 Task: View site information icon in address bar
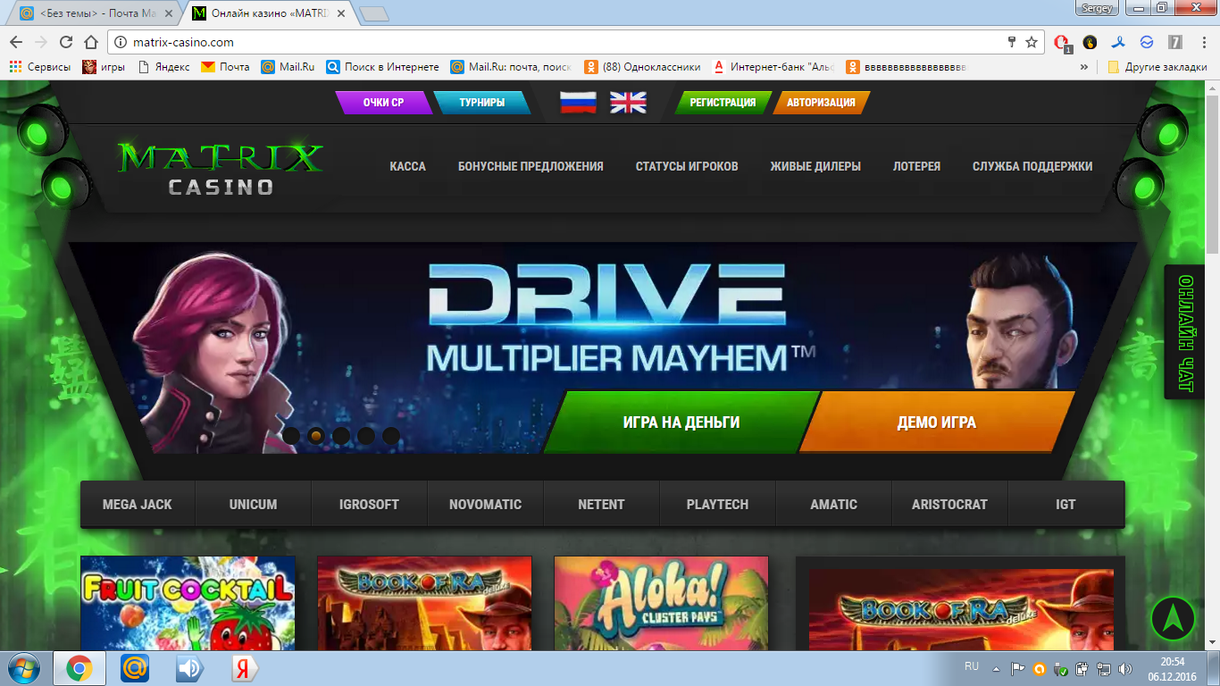point(121,42)
